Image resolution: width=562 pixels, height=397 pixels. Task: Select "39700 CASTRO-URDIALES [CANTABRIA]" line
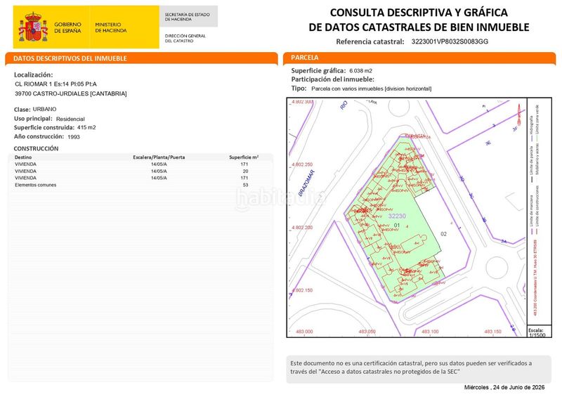point(71,93)
